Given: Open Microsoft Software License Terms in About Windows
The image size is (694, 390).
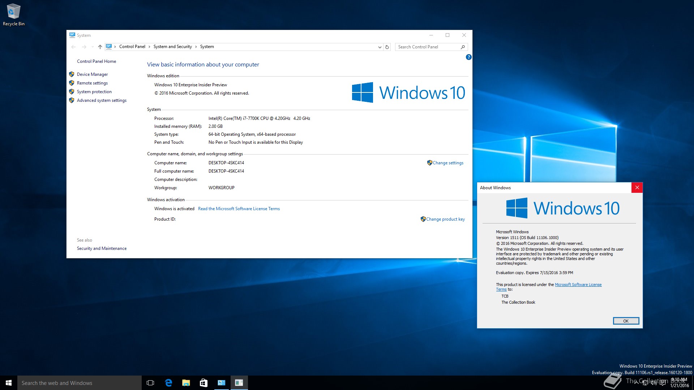Looking at the screenshot, I should click(578, 285).
